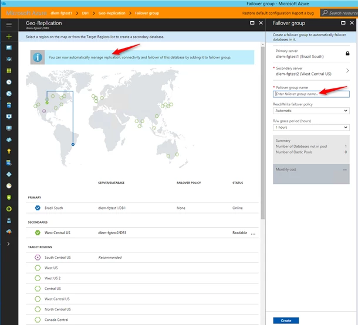Click the Geo-Replication vertical scrollbar
Screen dimensions: 358x325
pyautogui.click(x=262, y=132)
